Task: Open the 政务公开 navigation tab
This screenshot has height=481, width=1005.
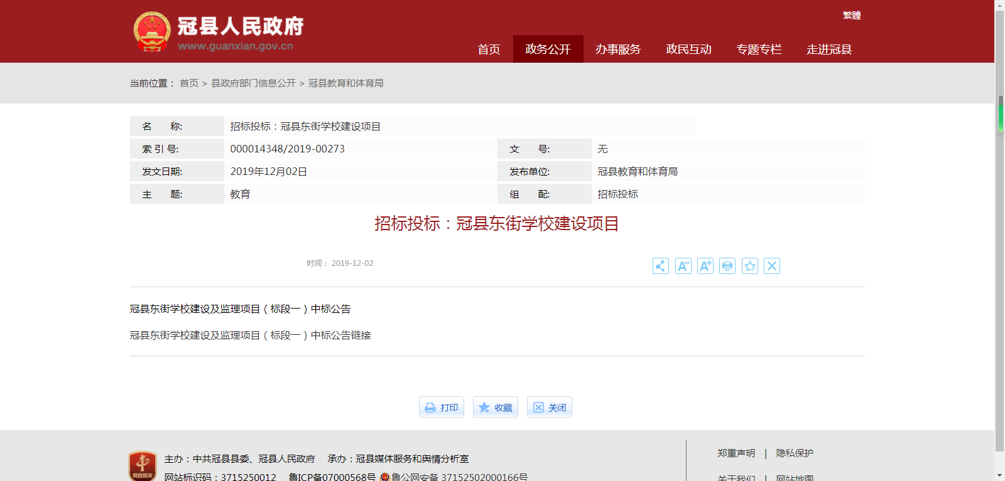Action: point(548,49)
